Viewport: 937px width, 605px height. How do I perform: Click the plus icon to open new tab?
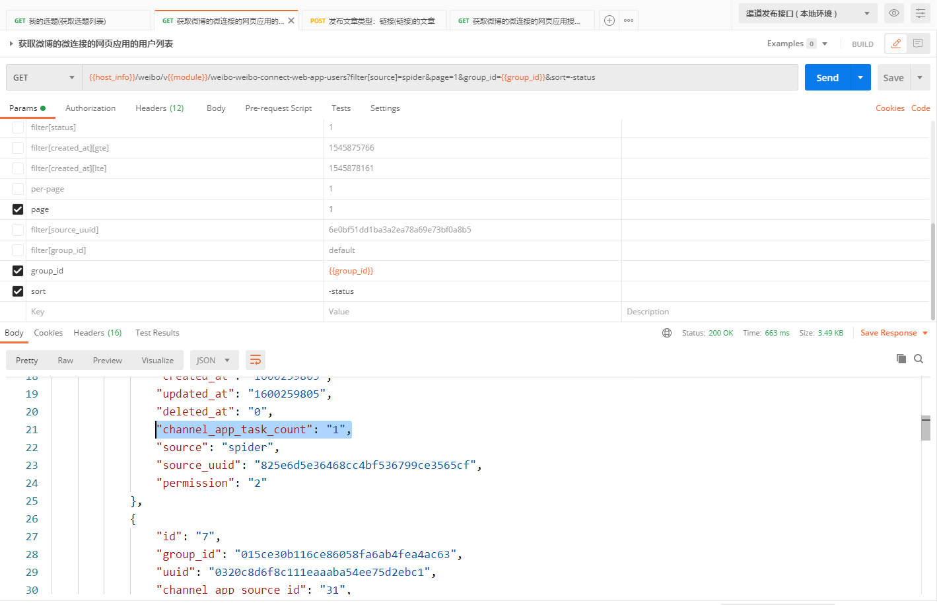click(x=609, y=20)
